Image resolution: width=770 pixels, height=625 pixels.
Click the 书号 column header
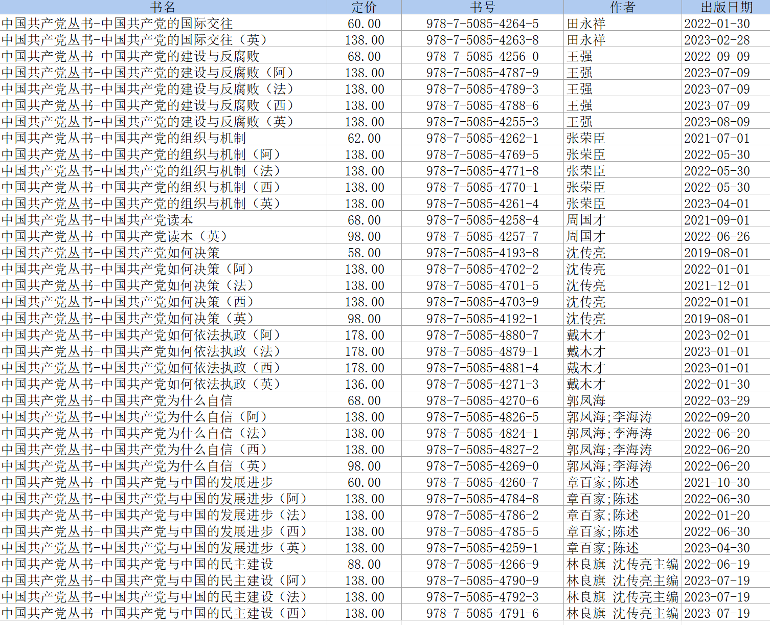482,7
